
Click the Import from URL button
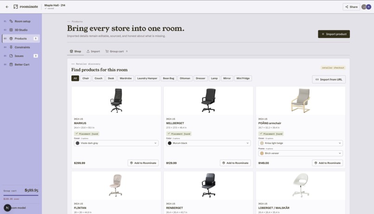[x=329, y=79]
